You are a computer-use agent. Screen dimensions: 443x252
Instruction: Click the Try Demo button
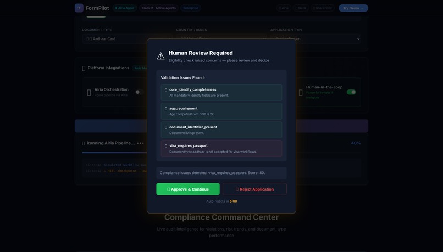click(353, 8)
